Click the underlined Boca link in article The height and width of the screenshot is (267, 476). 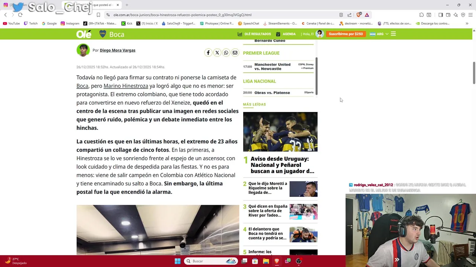tap(82, 86)
